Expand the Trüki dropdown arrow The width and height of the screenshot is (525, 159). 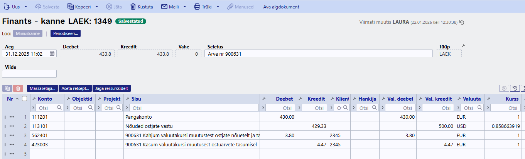pyautogui.click(x=218, y=7)
